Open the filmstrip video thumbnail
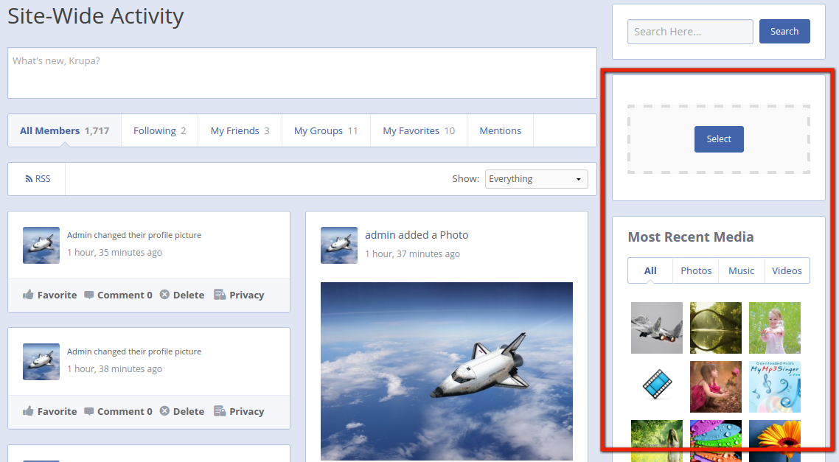 (656, 386)
